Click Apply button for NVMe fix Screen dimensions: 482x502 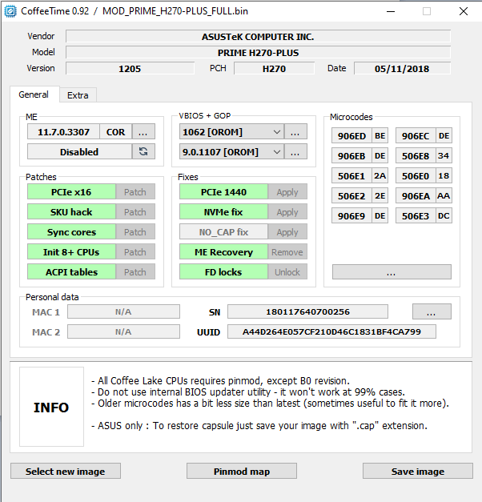287,211
